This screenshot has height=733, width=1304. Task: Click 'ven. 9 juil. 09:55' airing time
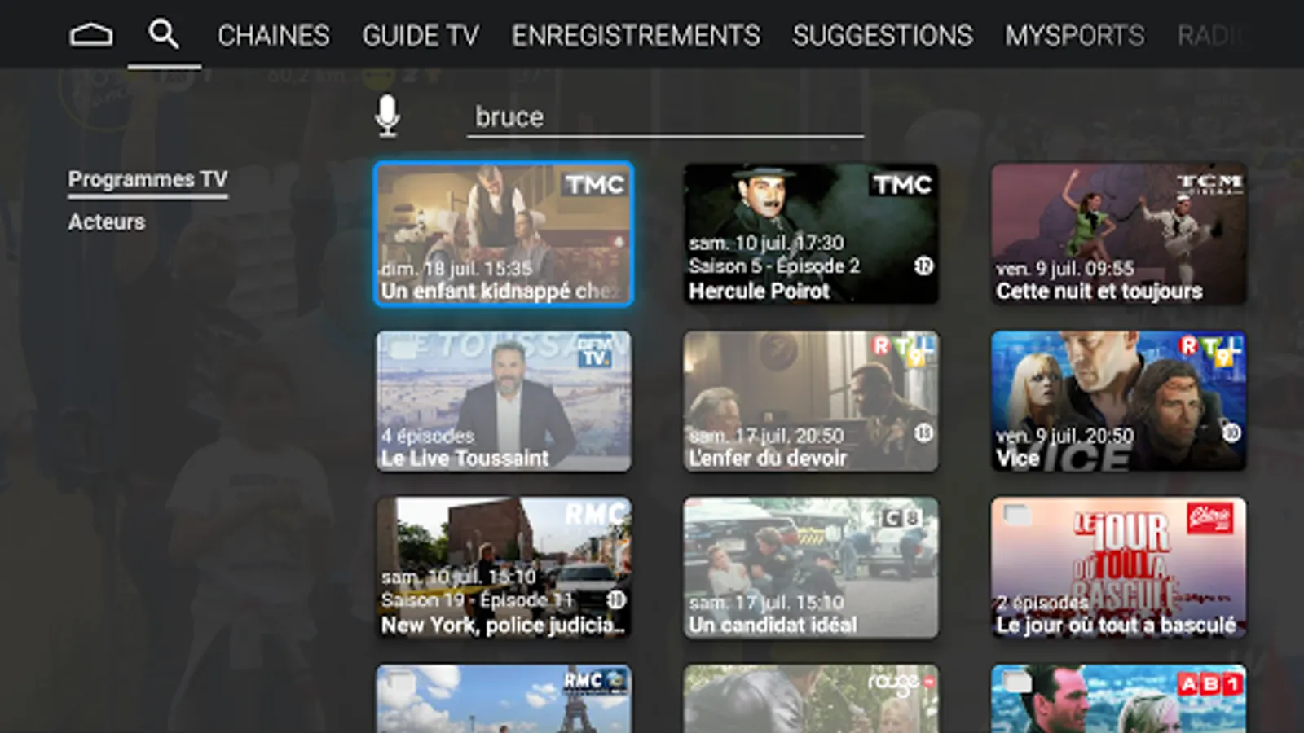[x=1065, y=269]
